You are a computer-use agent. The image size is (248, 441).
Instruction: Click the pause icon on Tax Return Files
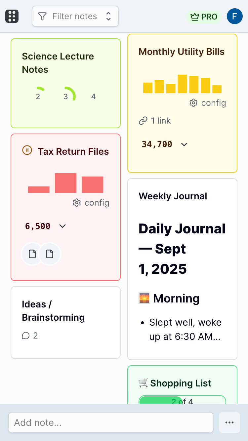coord(27,150)
